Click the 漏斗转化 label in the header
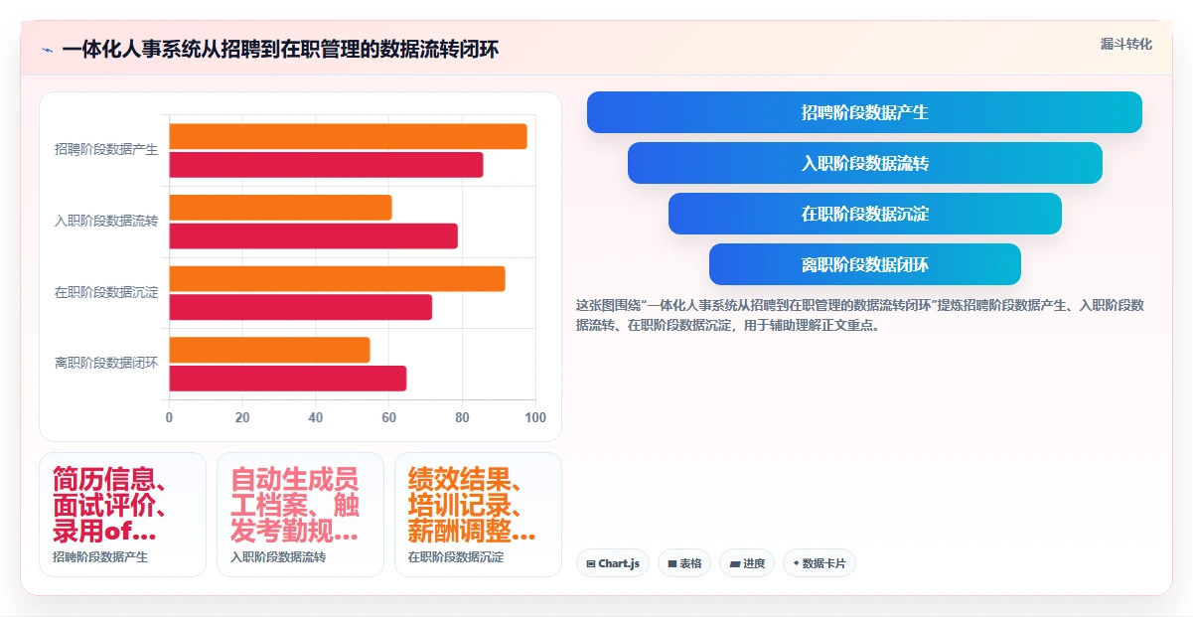The width and height of the screenshot is (1193, 617). click(x=1126, y=44)
